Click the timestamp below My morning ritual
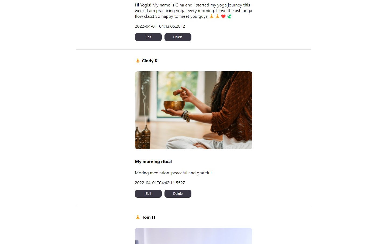 click(x=160, y=183)
